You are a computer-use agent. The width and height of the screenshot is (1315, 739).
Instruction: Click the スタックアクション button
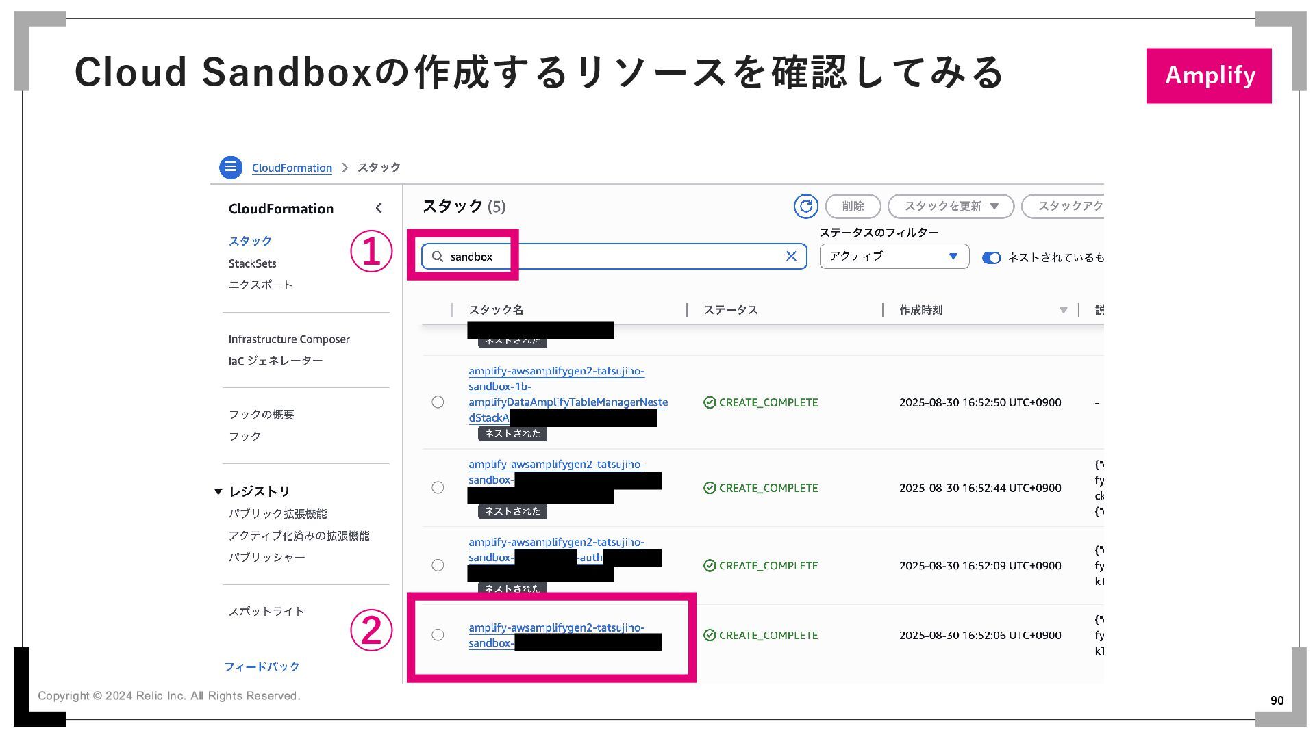[x=1063, y=206]
